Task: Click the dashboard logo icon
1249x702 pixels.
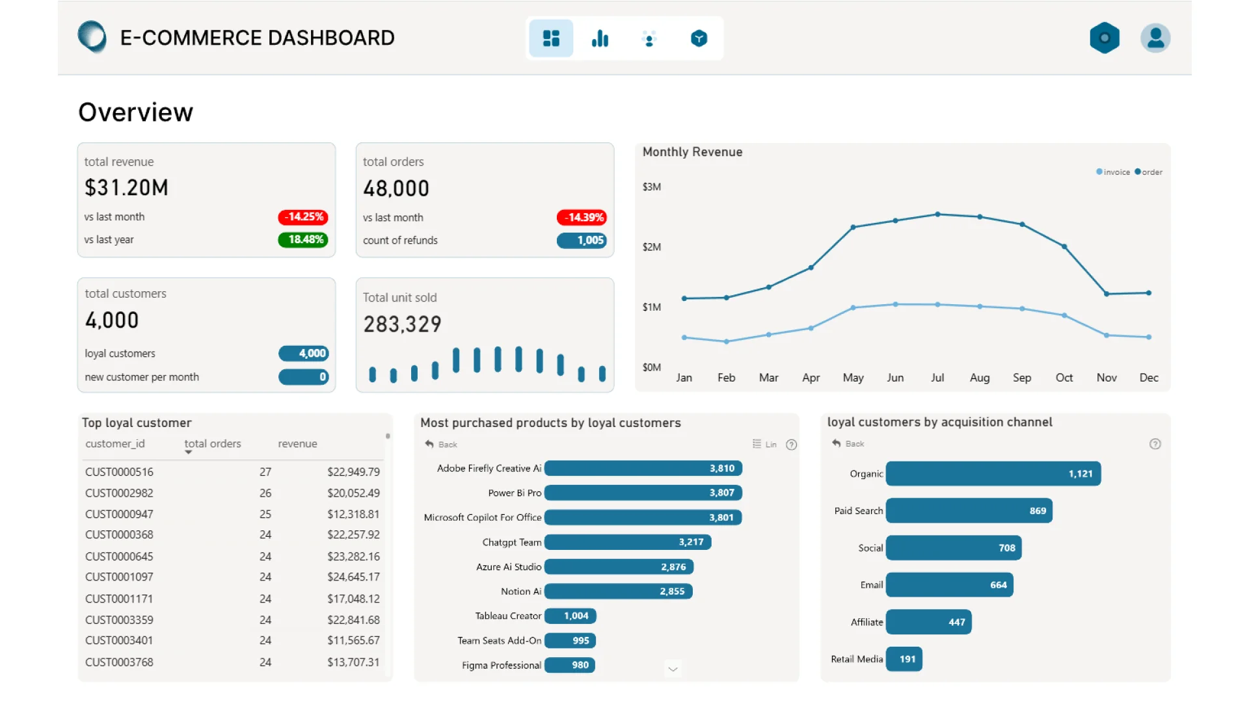Action: (x=92, y=36)
